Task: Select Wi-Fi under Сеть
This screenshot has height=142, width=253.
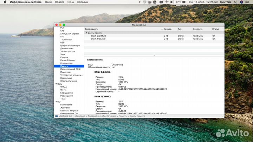Action: [63, 90]
